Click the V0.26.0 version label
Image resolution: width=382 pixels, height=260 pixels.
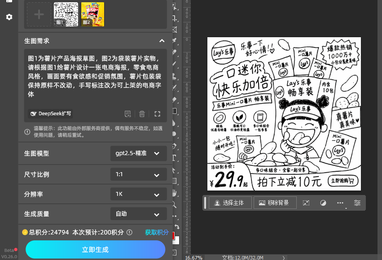(9, 256)
